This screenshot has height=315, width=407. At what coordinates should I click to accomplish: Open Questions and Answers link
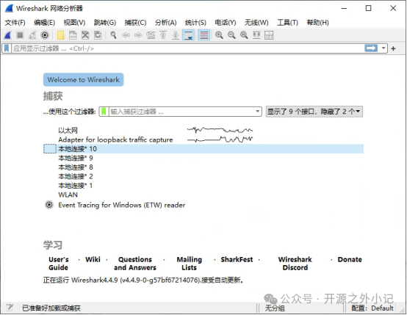point(135,264)
